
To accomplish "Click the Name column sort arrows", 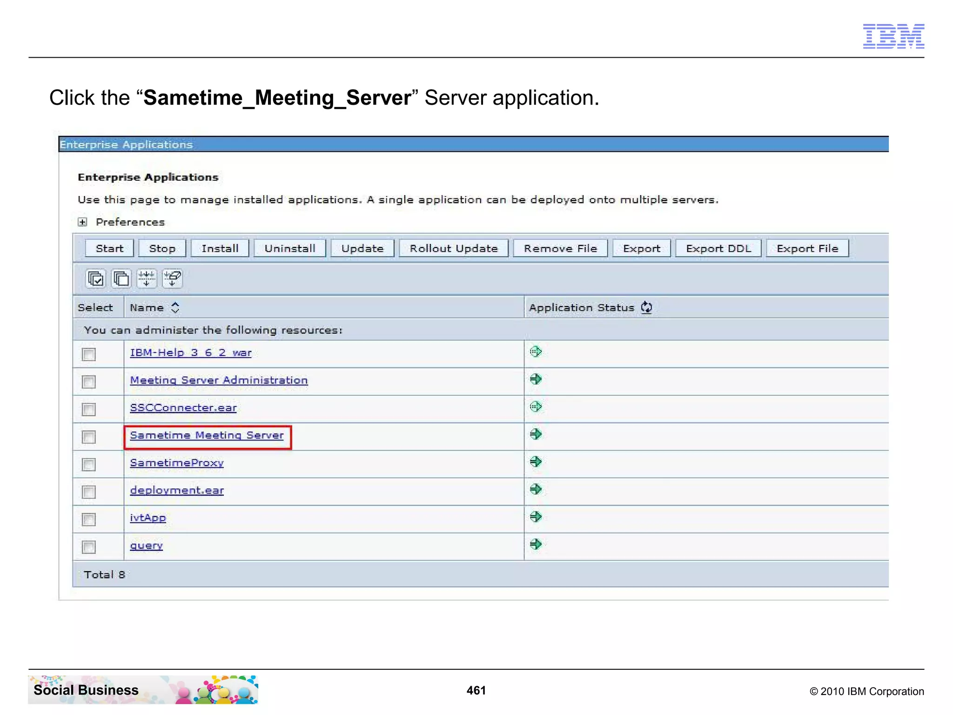I will 175,308.
